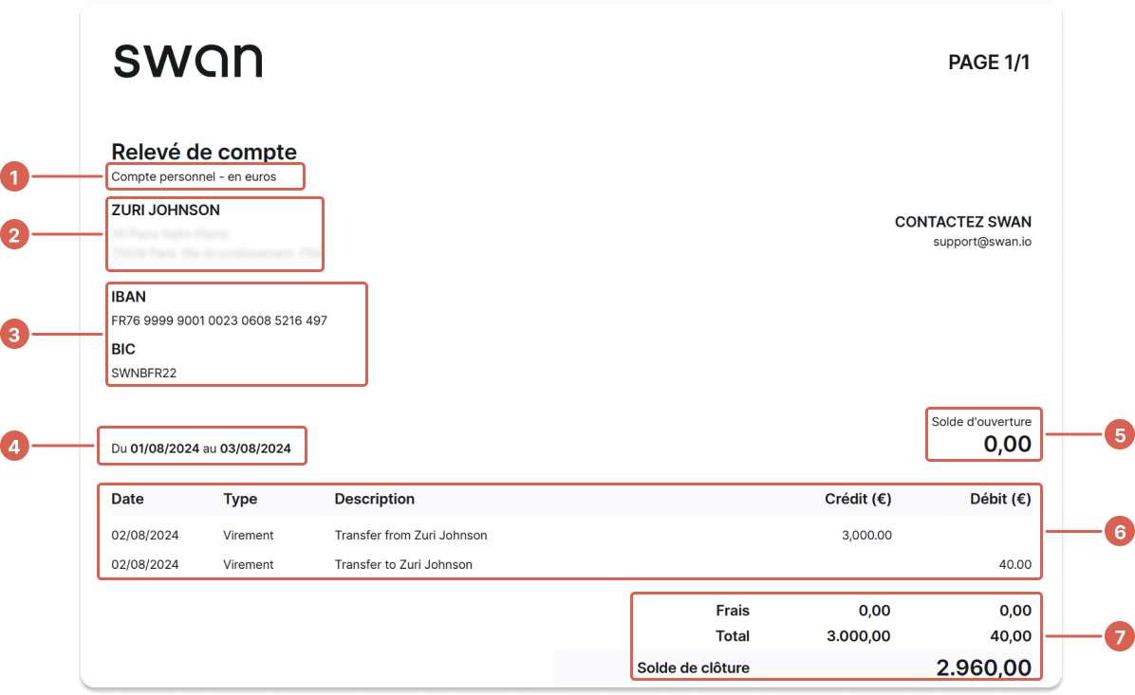Click the PAGE 1/1 indicator

point(989,63)
